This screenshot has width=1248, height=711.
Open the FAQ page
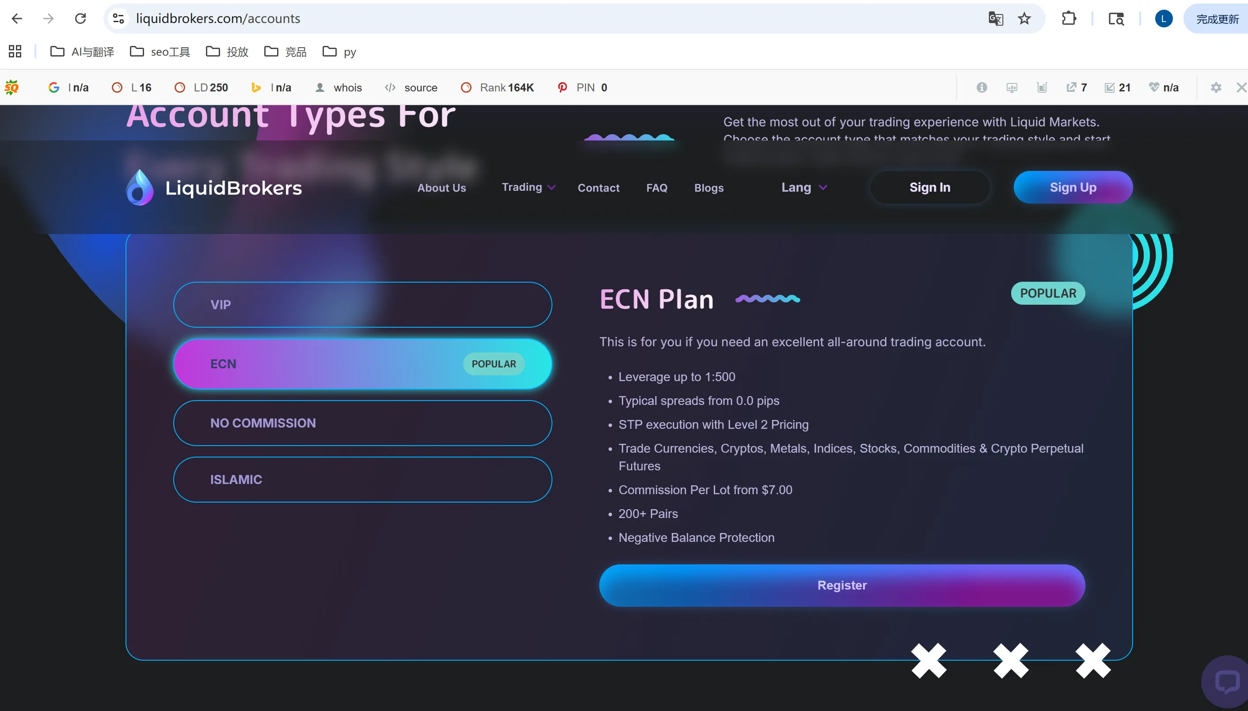[x=657, y=188]
